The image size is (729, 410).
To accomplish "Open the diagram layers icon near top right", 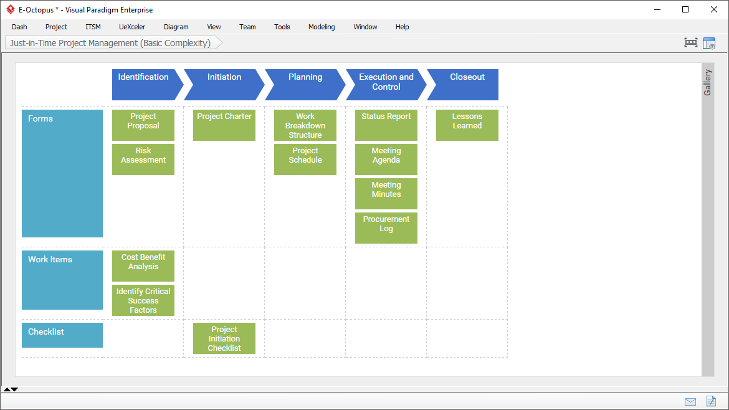I will click(x=709, y=42).
